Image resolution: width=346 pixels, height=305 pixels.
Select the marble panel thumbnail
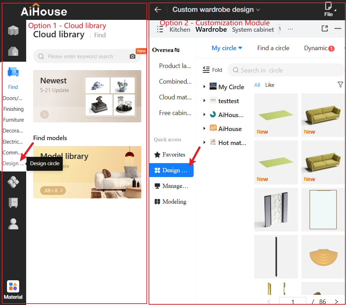tap(276, 209)
